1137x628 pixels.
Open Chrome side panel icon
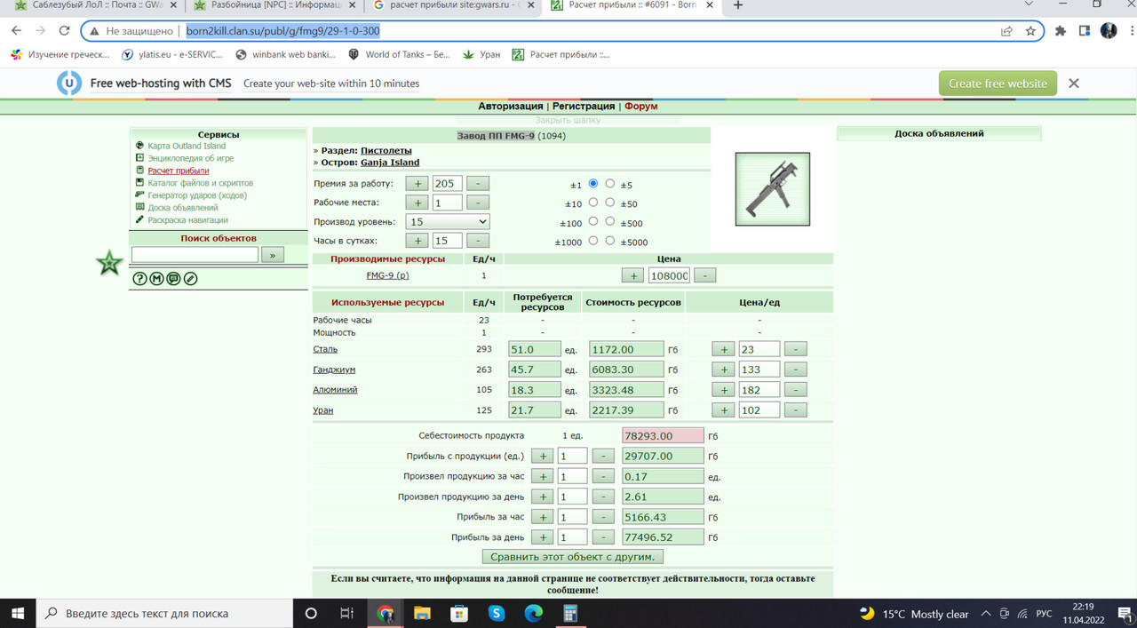1085,31
